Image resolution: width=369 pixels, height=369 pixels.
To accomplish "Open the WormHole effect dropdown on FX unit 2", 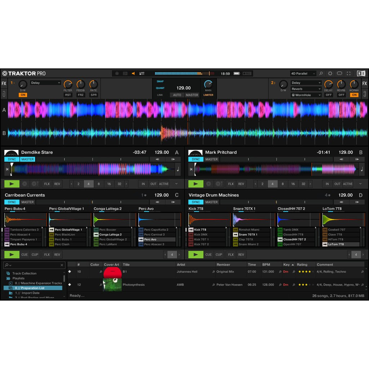I will [306, 95].
